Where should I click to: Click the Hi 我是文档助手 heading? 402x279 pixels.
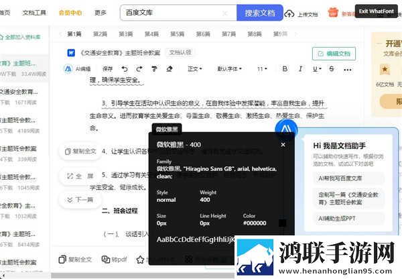point(340,146)
